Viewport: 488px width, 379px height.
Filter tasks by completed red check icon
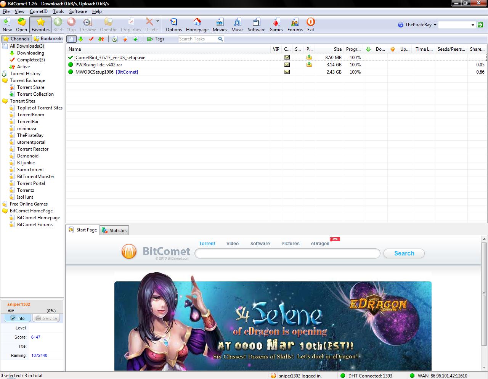point(91,39)
